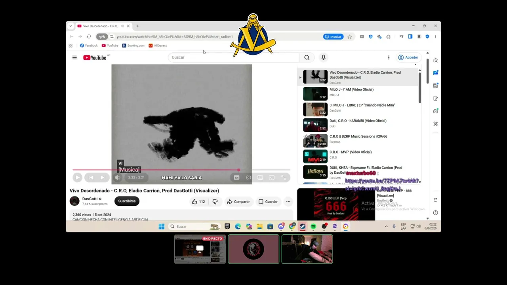Open the Facebook bookmark
The height and width of the screenshot is (285, 507).
[89, 46]
